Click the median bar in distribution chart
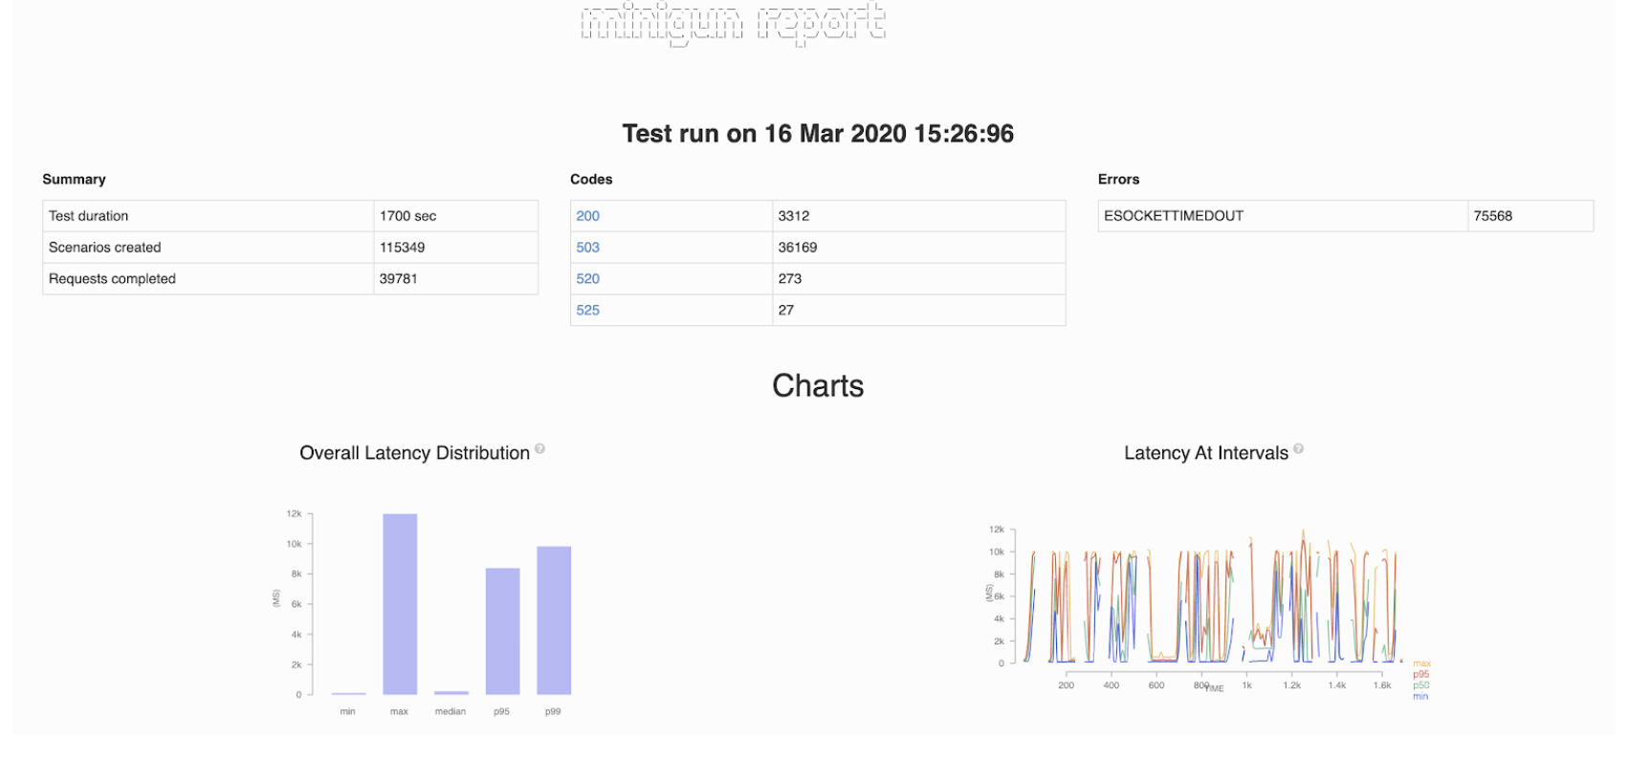This screenshot has height=761, width=1628. point(451,693)
